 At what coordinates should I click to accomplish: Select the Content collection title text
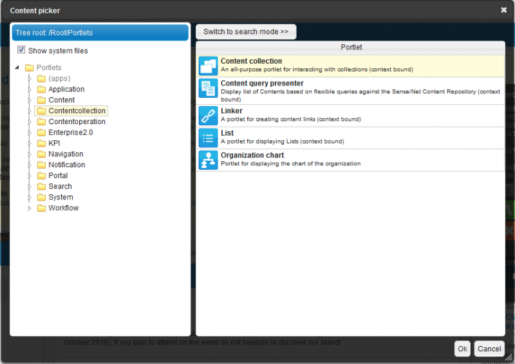click(251, 61)
